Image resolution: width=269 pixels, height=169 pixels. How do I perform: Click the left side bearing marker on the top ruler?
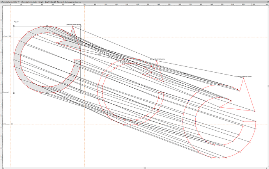(x=10, y=6)
